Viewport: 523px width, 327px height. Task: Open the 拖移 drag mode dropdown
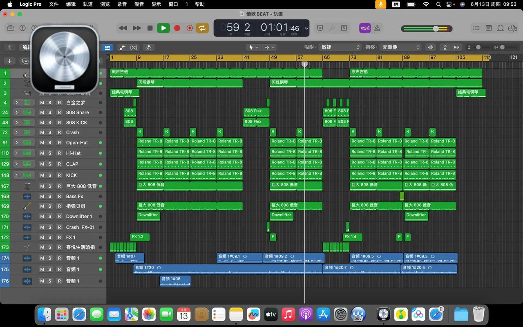400,47
